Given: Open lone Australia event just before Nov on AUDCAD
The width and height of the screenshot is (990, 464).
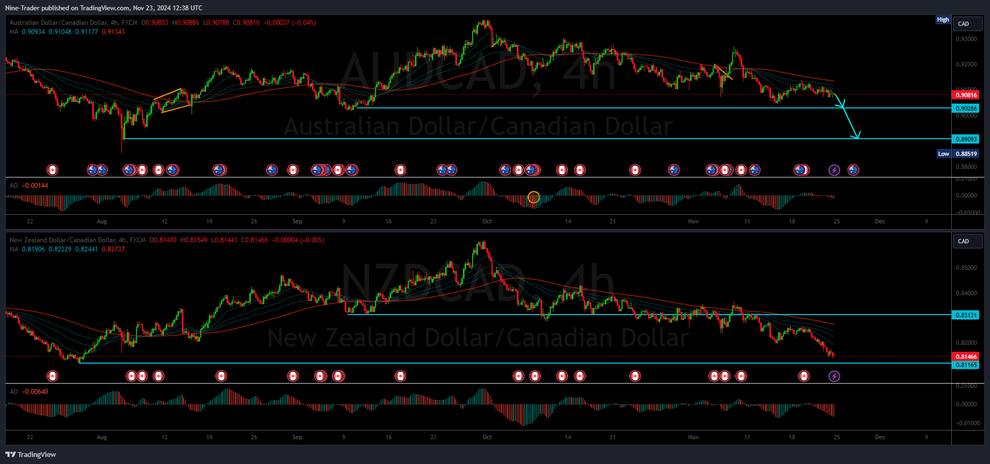Looking at the screenshot, I should point(674,170).
